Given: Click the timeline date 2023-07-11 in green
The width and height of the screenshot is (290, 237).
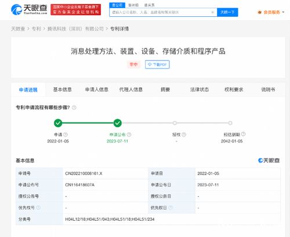Looking at the screenshot, I should pos(117,141).
